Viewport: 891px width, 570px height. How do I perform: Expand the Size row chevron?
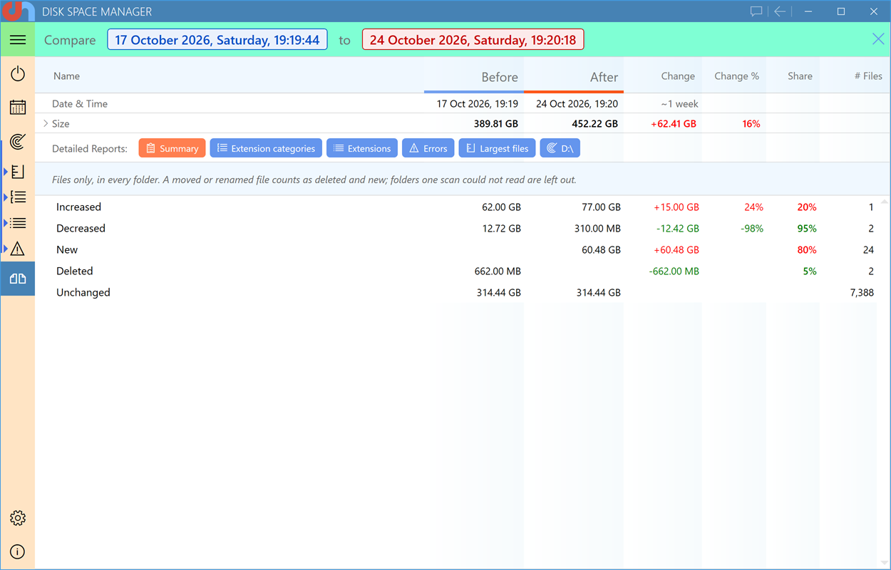[x=46, y=123]
